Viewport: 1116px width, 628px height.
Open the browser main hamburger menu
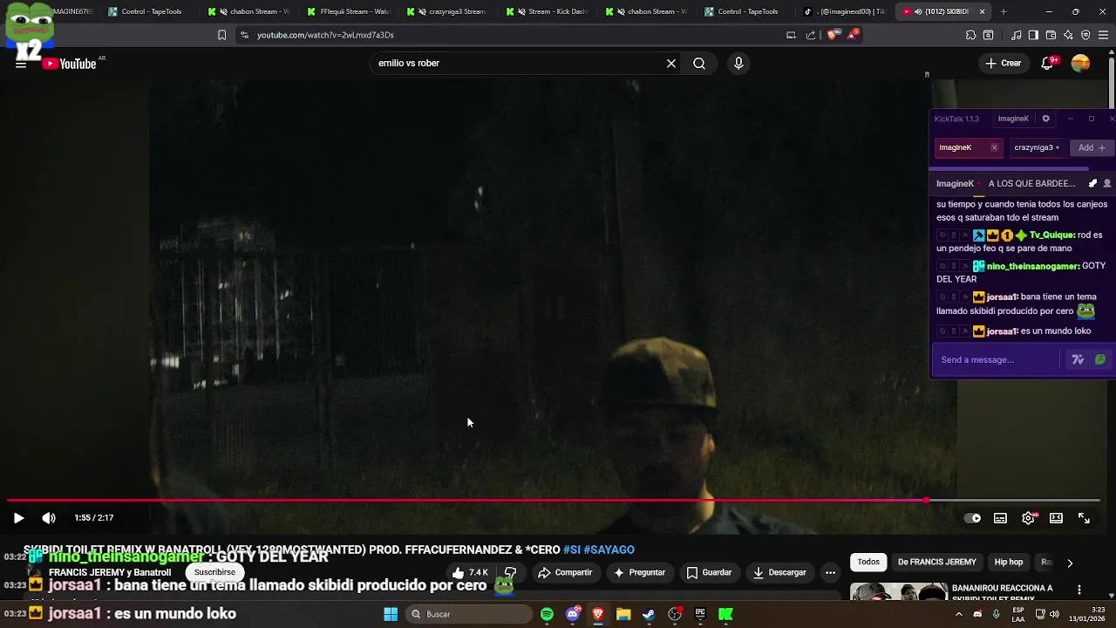coord(1103,35)
